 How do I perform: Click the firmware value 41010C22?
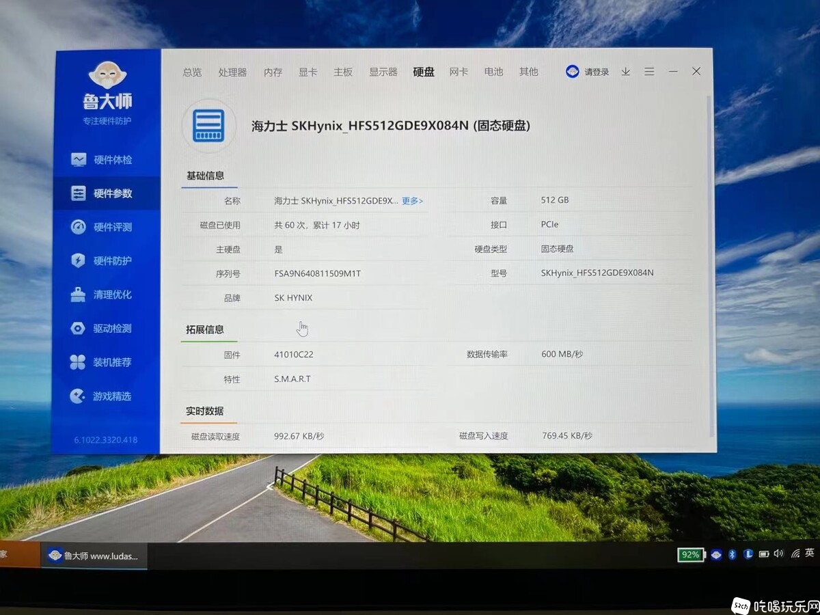pyautogui.click(x=294, y=355)
